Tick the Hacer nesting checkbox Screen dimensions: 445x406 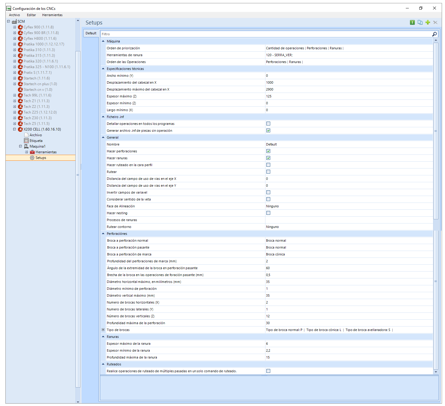click(268, 213)
